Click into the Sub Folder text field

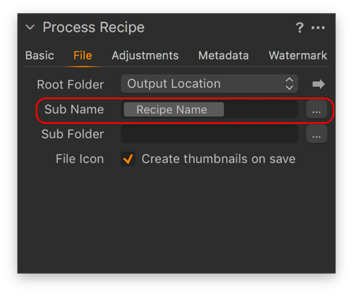click(x=209, y=134)
